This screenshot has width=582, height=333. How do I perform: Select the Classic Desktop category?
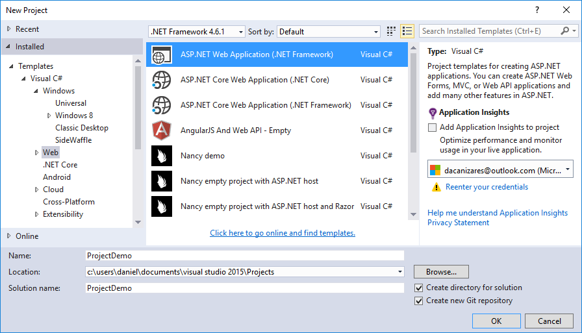point(82,128)
